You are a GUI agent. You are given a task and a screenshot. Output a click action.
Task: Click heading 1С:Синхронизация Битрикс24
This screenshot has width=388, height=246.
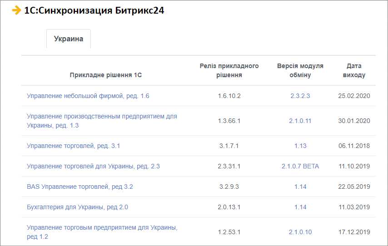[x=94, y=10]
